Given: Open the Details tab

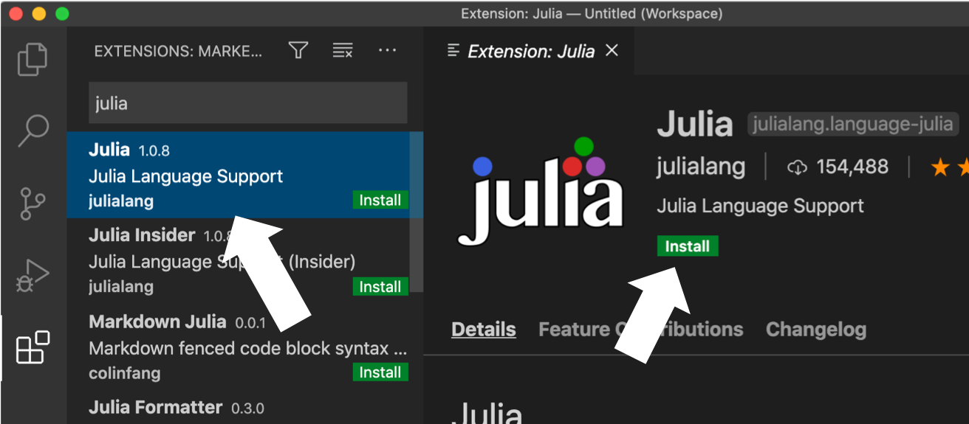Looking at the screenshot, I should pyautogui.click(x=484, y=329).
